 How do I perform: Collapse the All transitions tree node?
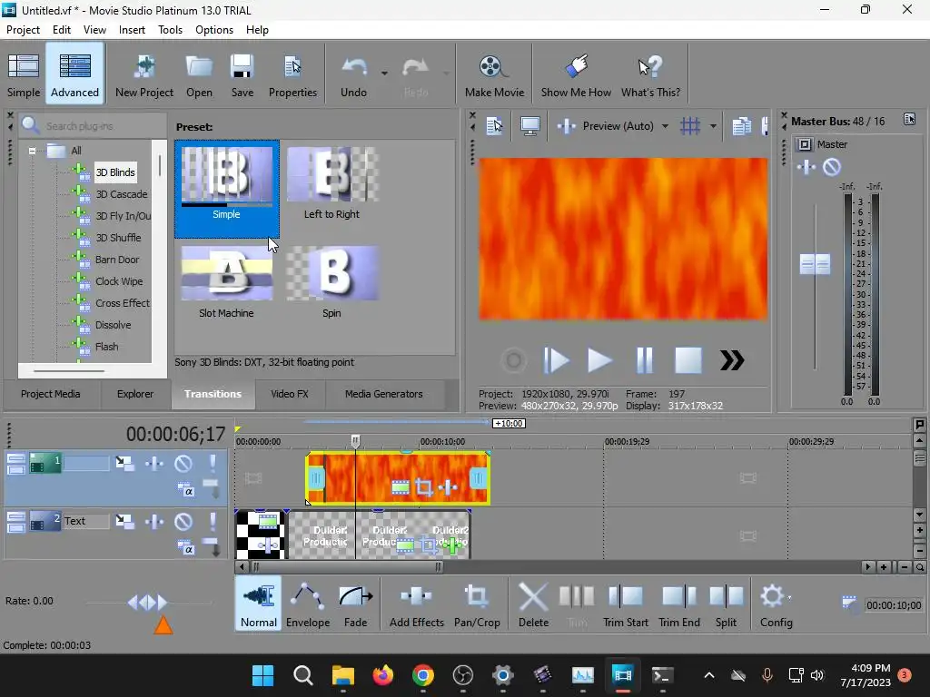[x=32, y=151]
